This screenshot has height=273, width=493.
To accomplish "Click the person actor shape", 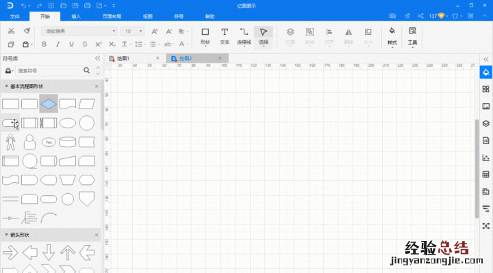I will pos(10,142).
